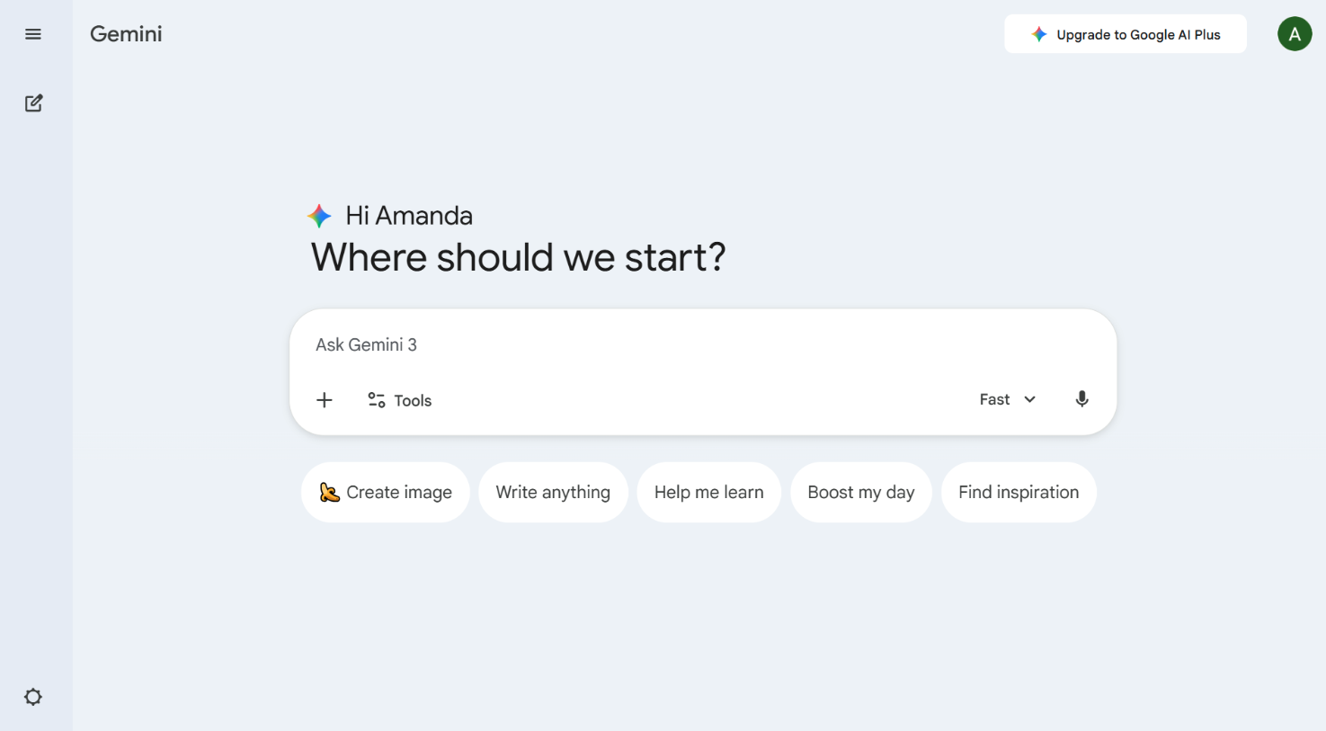Click the plus icon to add files
The width and height of the screenshot is (1326, 731).
coord(325,400)
